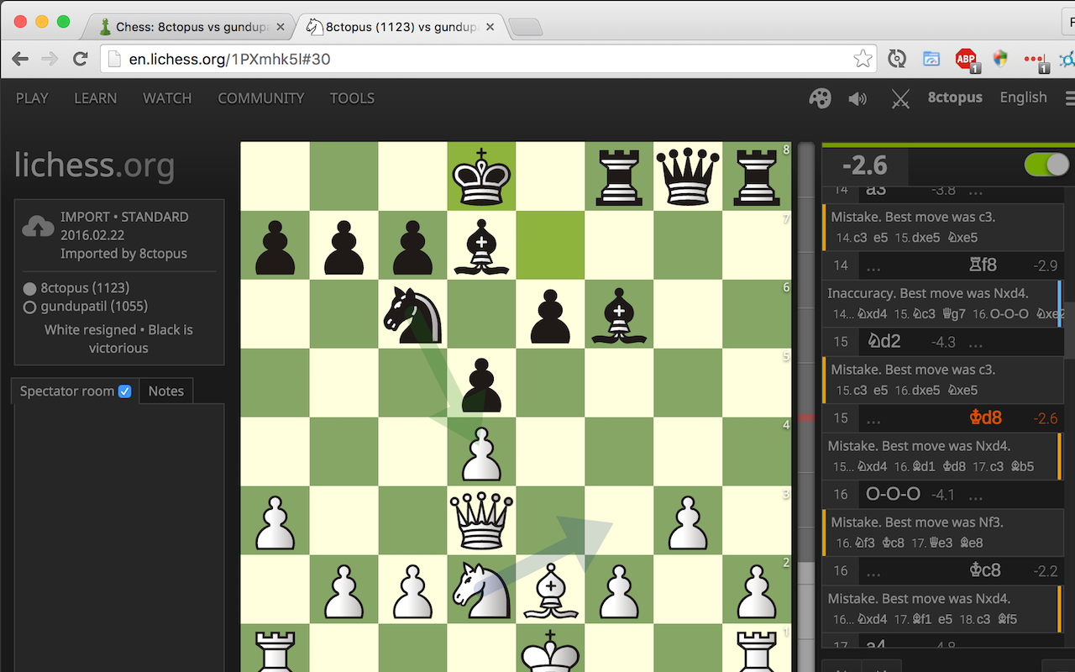
Task: Open the English language selector
Action: pos(1023,97)
